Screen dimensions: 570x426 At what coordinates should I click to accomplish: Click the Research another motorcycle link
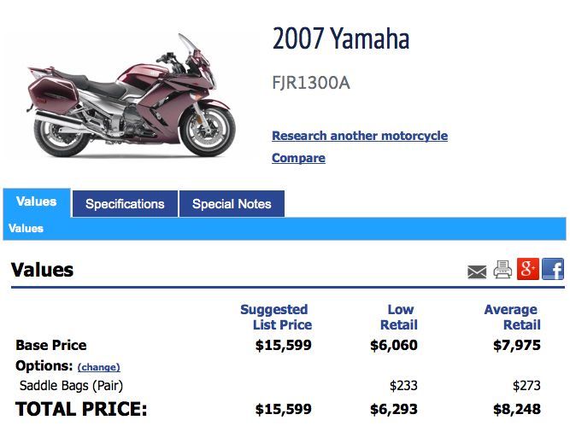point(360,136)
